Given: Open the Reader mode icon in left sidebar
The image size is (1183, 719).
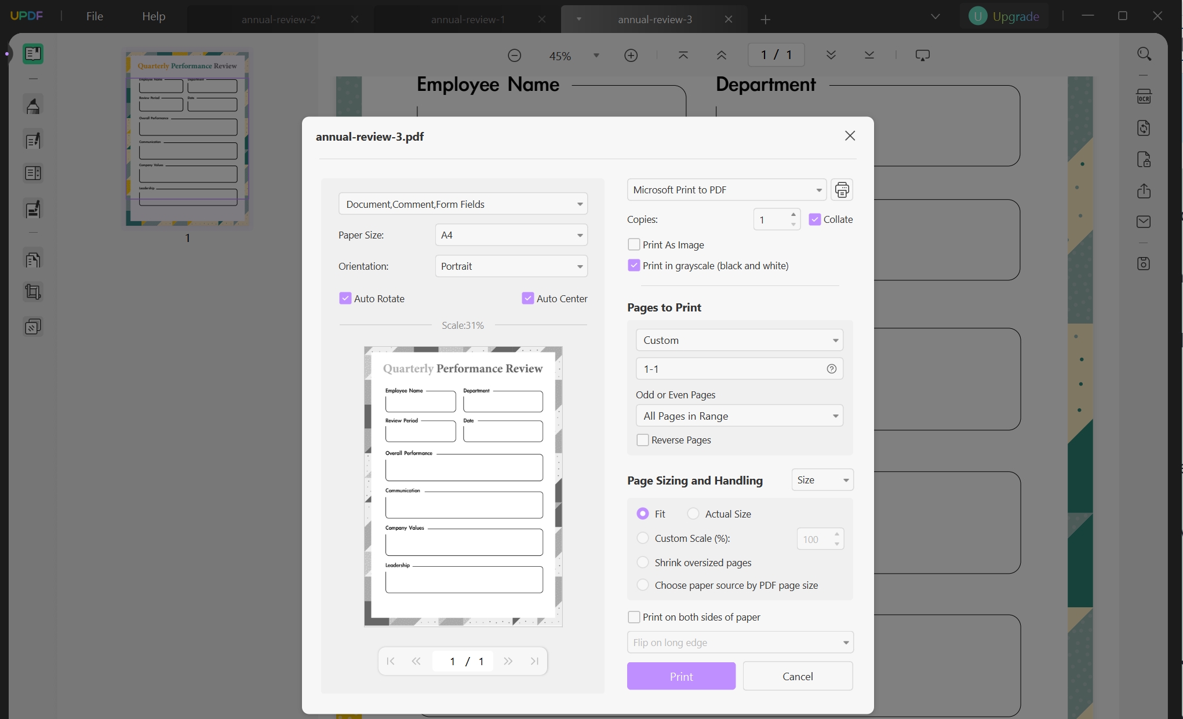Looking at the screenshot, I should click(33, 54).
